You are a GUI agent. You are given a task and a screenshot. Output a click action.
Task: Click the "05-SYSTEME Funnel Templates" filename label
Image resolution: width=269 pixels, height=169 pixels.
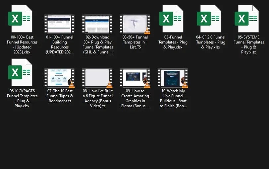(248, 44)
